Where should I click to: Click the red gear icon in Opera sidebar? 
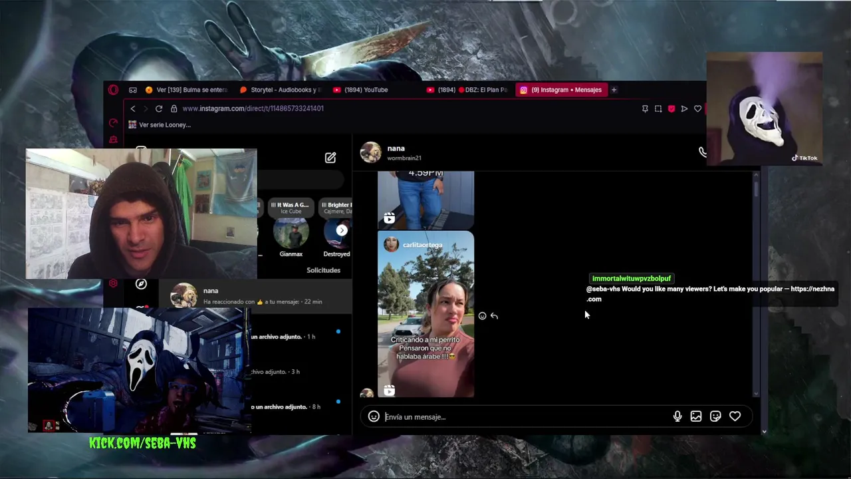point(113,283)
